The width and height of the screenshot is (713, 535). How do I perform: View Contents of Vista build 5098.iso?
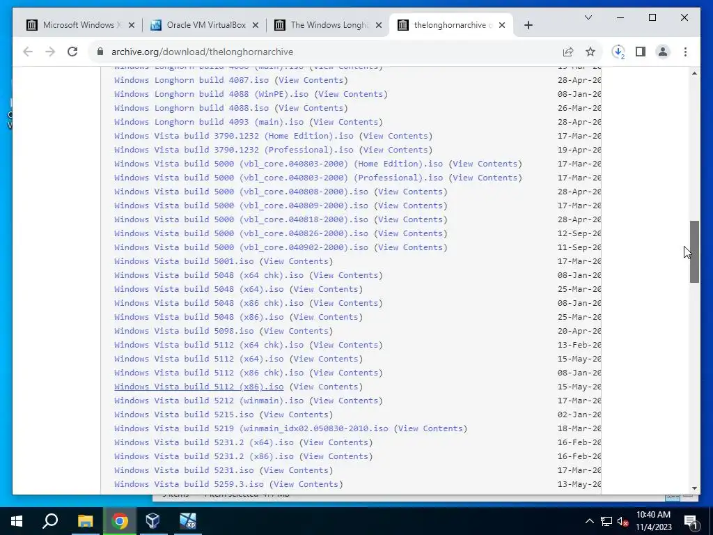[296, 331]
